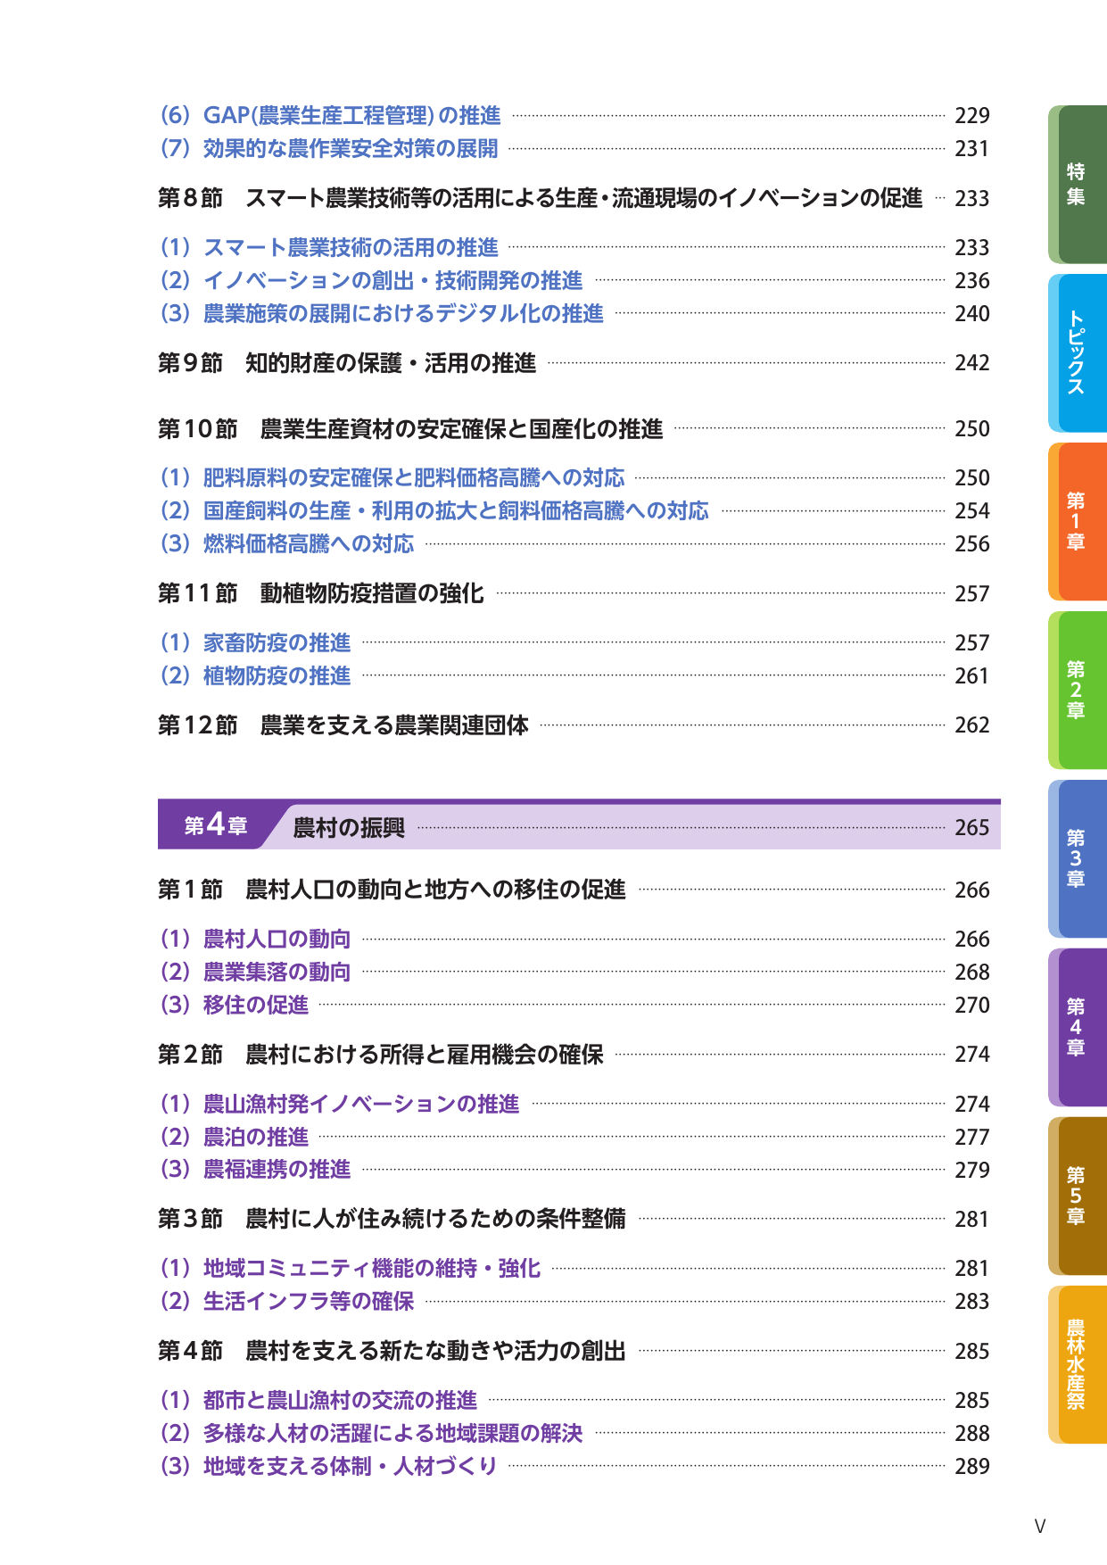The image size is (1107, 1565).
Task: Select the orange 第1章 side tab
Action: 1078,522
